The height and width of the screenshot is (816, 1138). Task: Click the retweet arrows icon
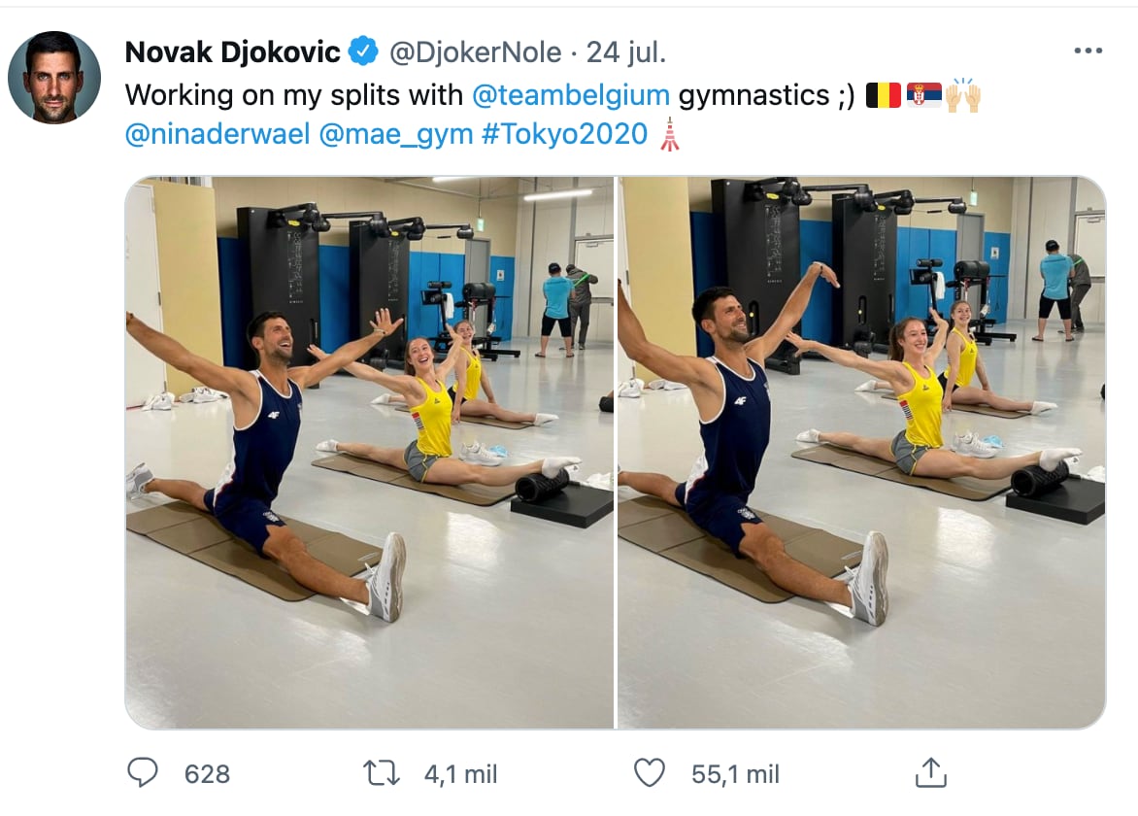pyautogui.click(x=381, y=773)
